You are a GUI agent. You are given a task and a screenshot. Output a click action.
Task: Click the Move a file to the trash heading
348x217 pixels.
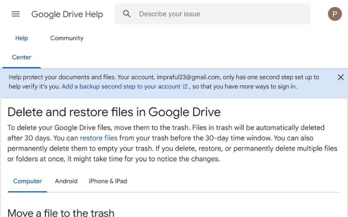[x=61, y=213]
